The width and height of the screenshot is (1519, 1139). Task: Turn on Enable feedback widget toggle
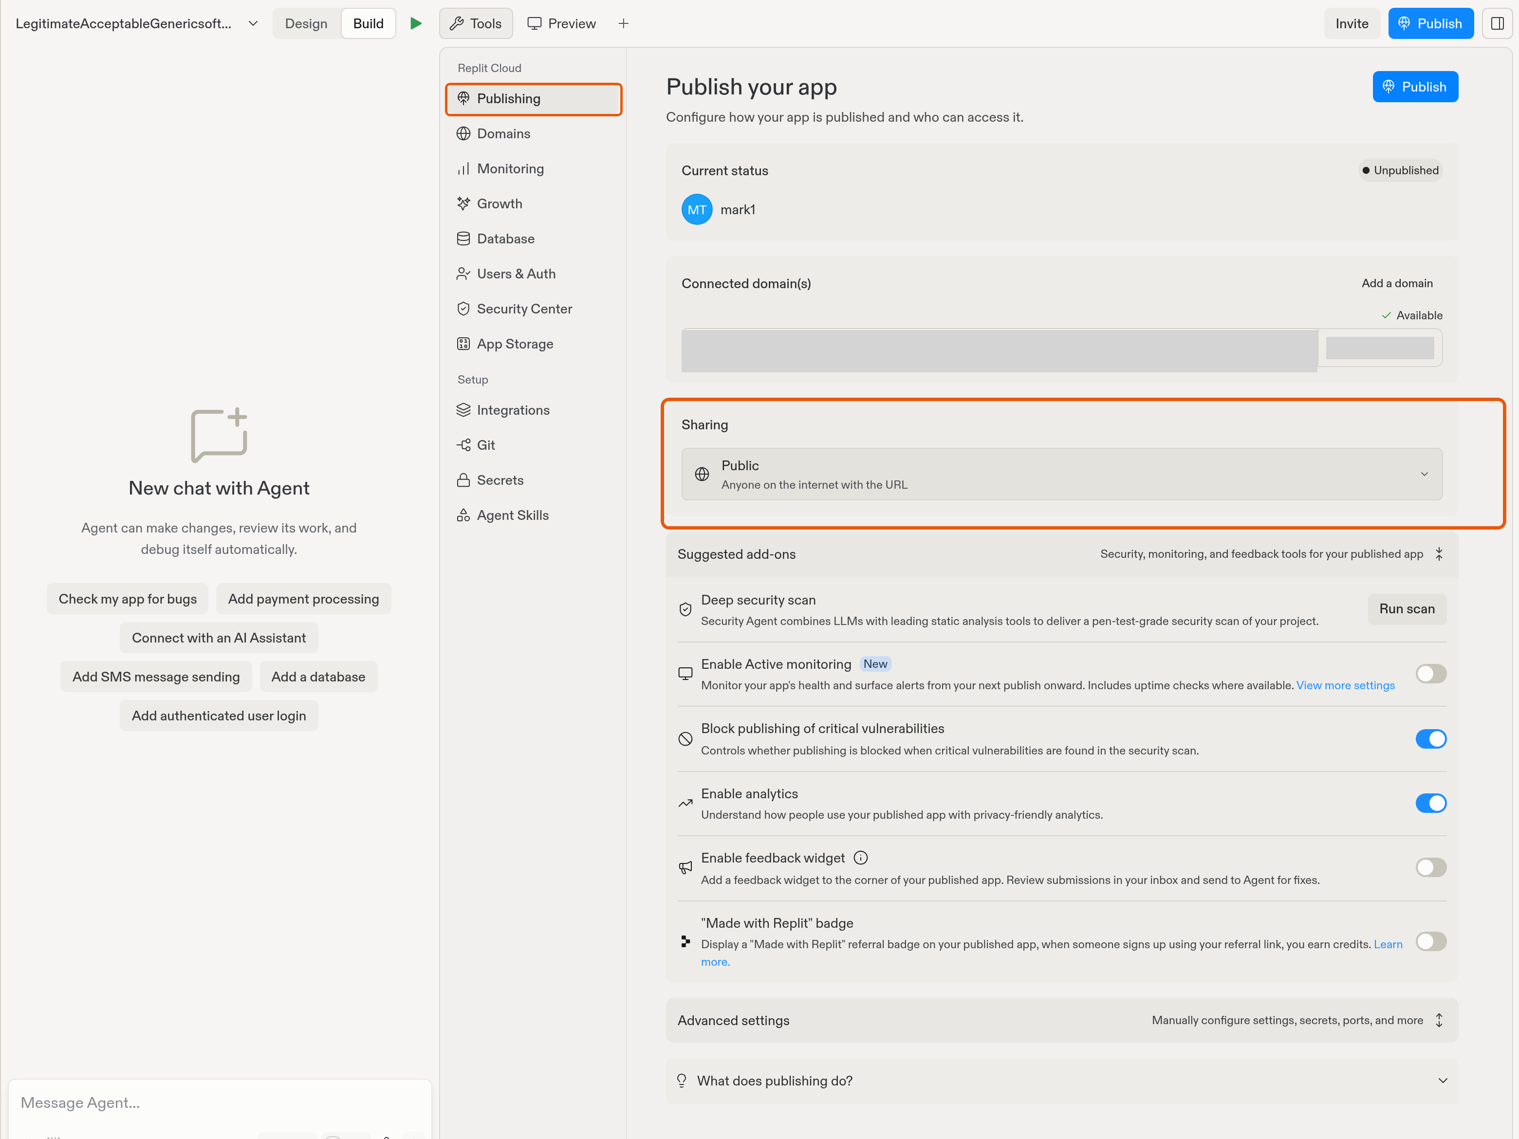click(1431, 868)
